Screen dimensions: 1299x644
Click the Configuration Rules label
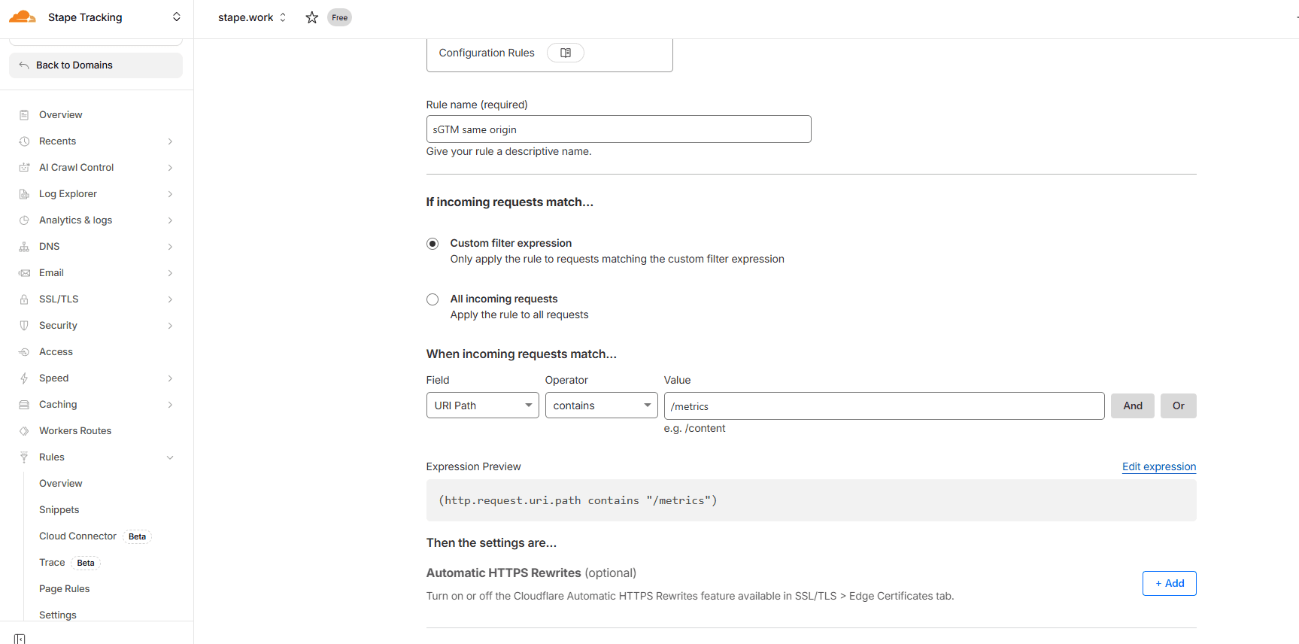point(487,53)
